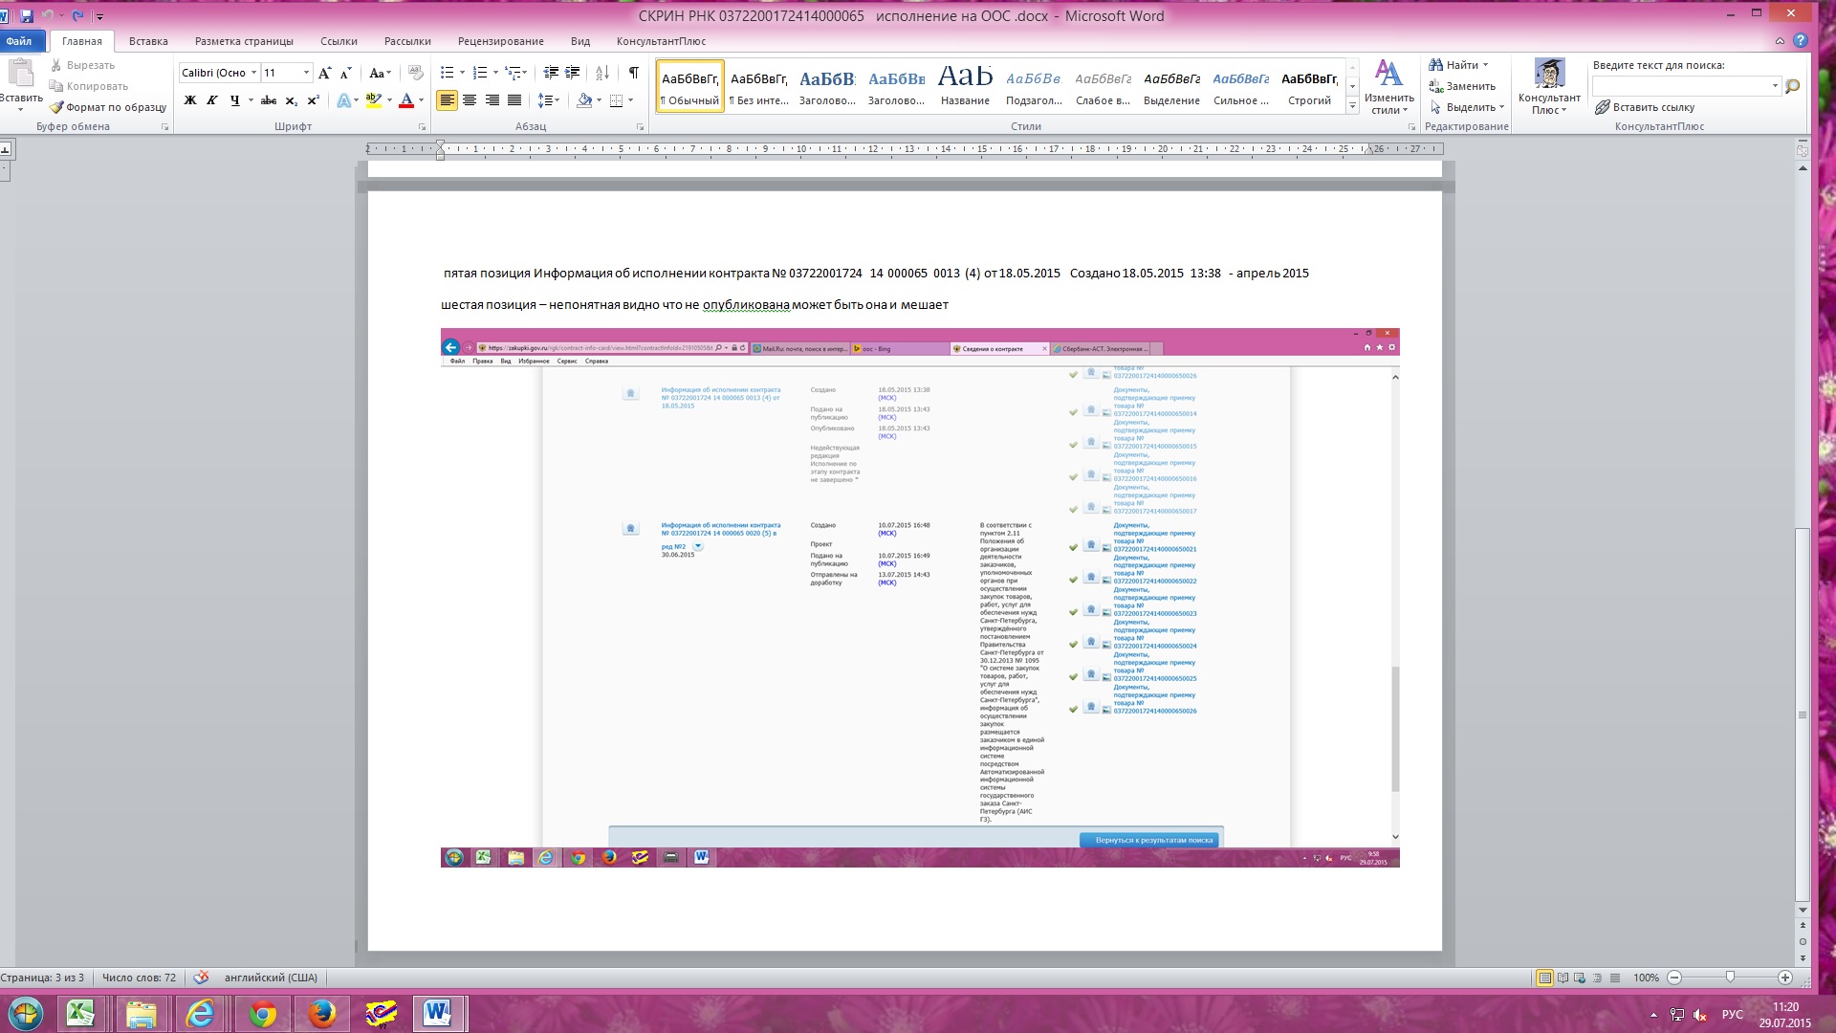The width and height of the screenshot is (1836, 1033).
Task: Increase font size with Grow Font
Action: [x=325, y=73]
